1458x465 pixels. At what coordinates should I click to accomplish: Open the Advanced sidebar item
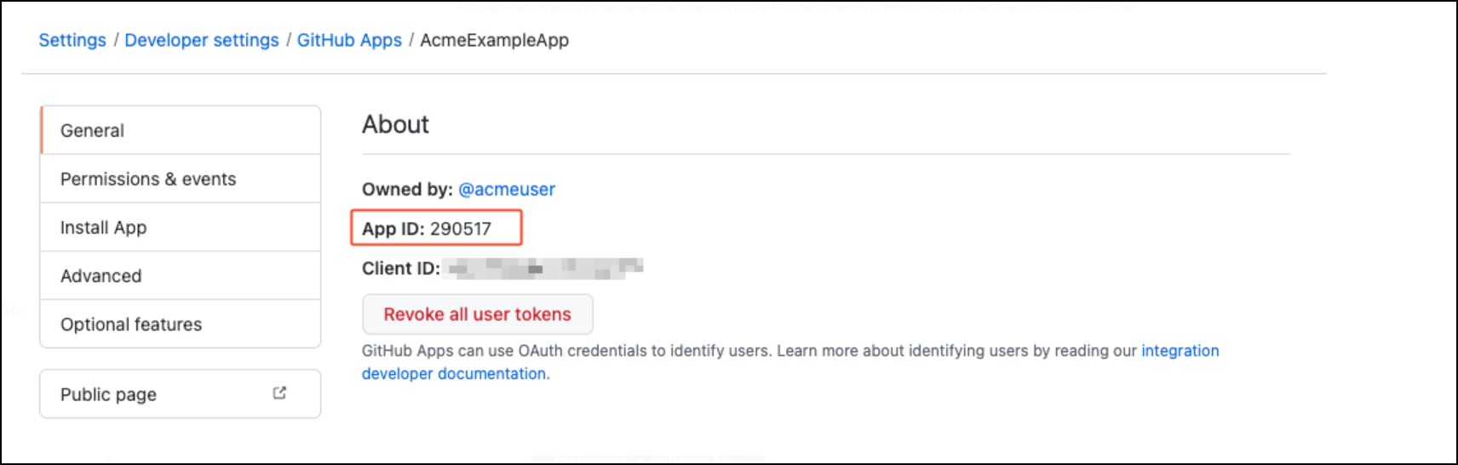[x=100, y=276]
